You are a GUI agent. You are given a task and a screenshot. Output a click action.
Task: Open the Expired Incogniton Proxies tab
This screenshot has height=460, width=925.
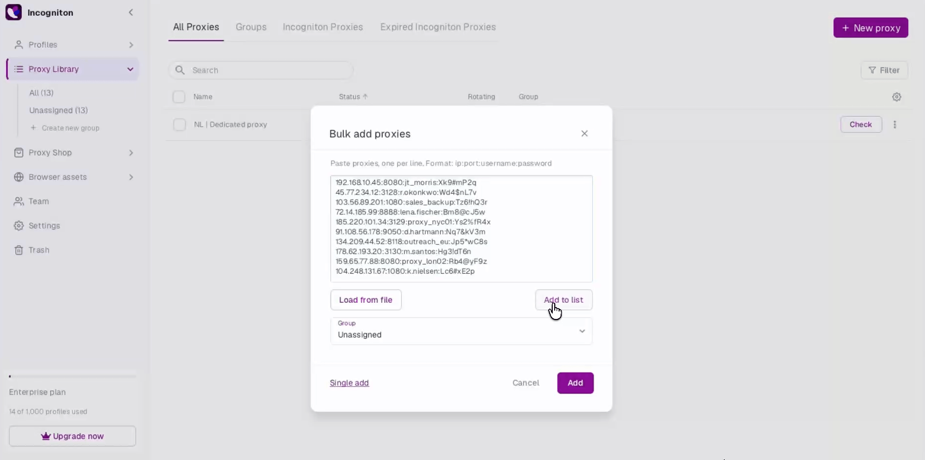coord(438,27)
